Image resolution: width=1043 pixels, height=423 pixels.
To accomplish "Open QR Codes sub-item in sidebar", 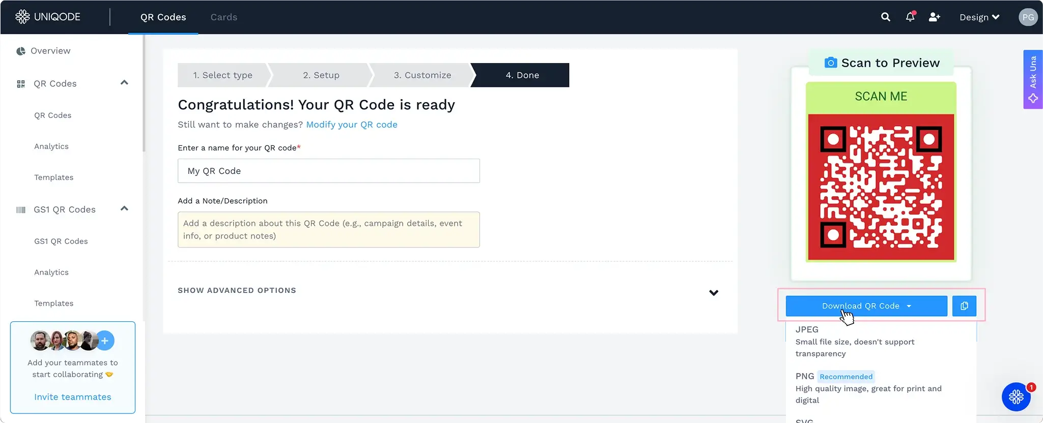I will click(53, 115).
